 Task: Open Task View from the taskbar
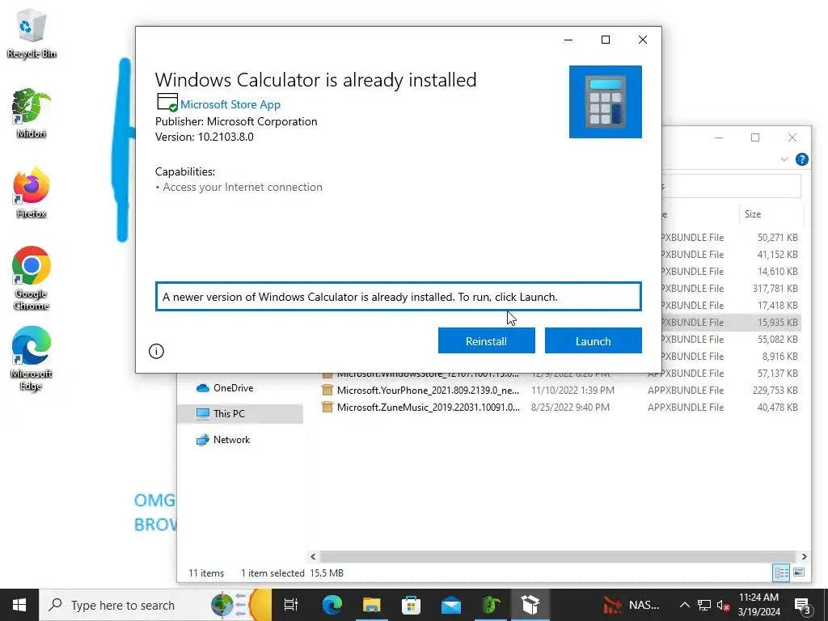coord(291,605)
